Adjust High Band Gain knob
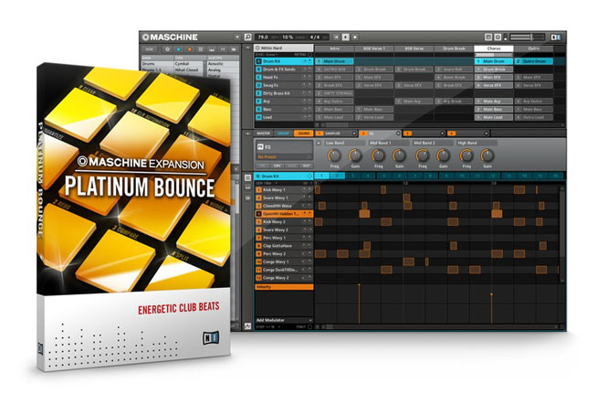The height and width of the screenshot is (405, 607). (x=487, y=155)
